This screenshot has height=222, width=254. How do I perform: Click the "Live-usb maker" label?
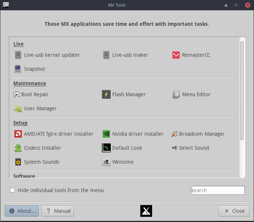[x=130, y=55]
